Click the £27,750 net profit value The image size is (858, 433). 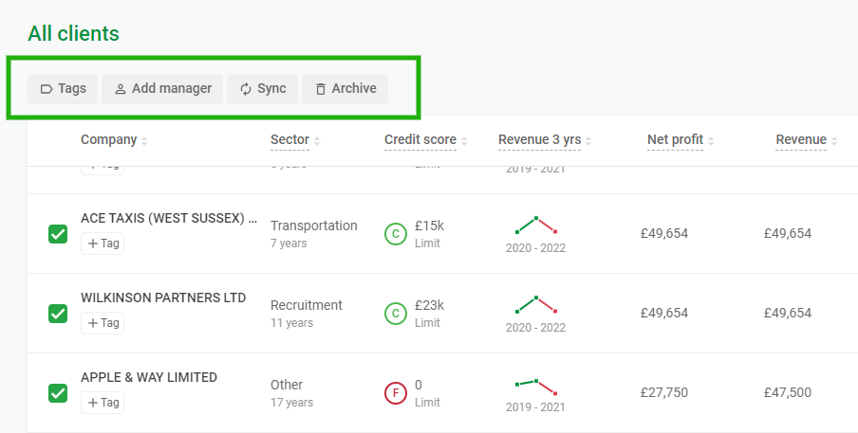tap(664, 392)
